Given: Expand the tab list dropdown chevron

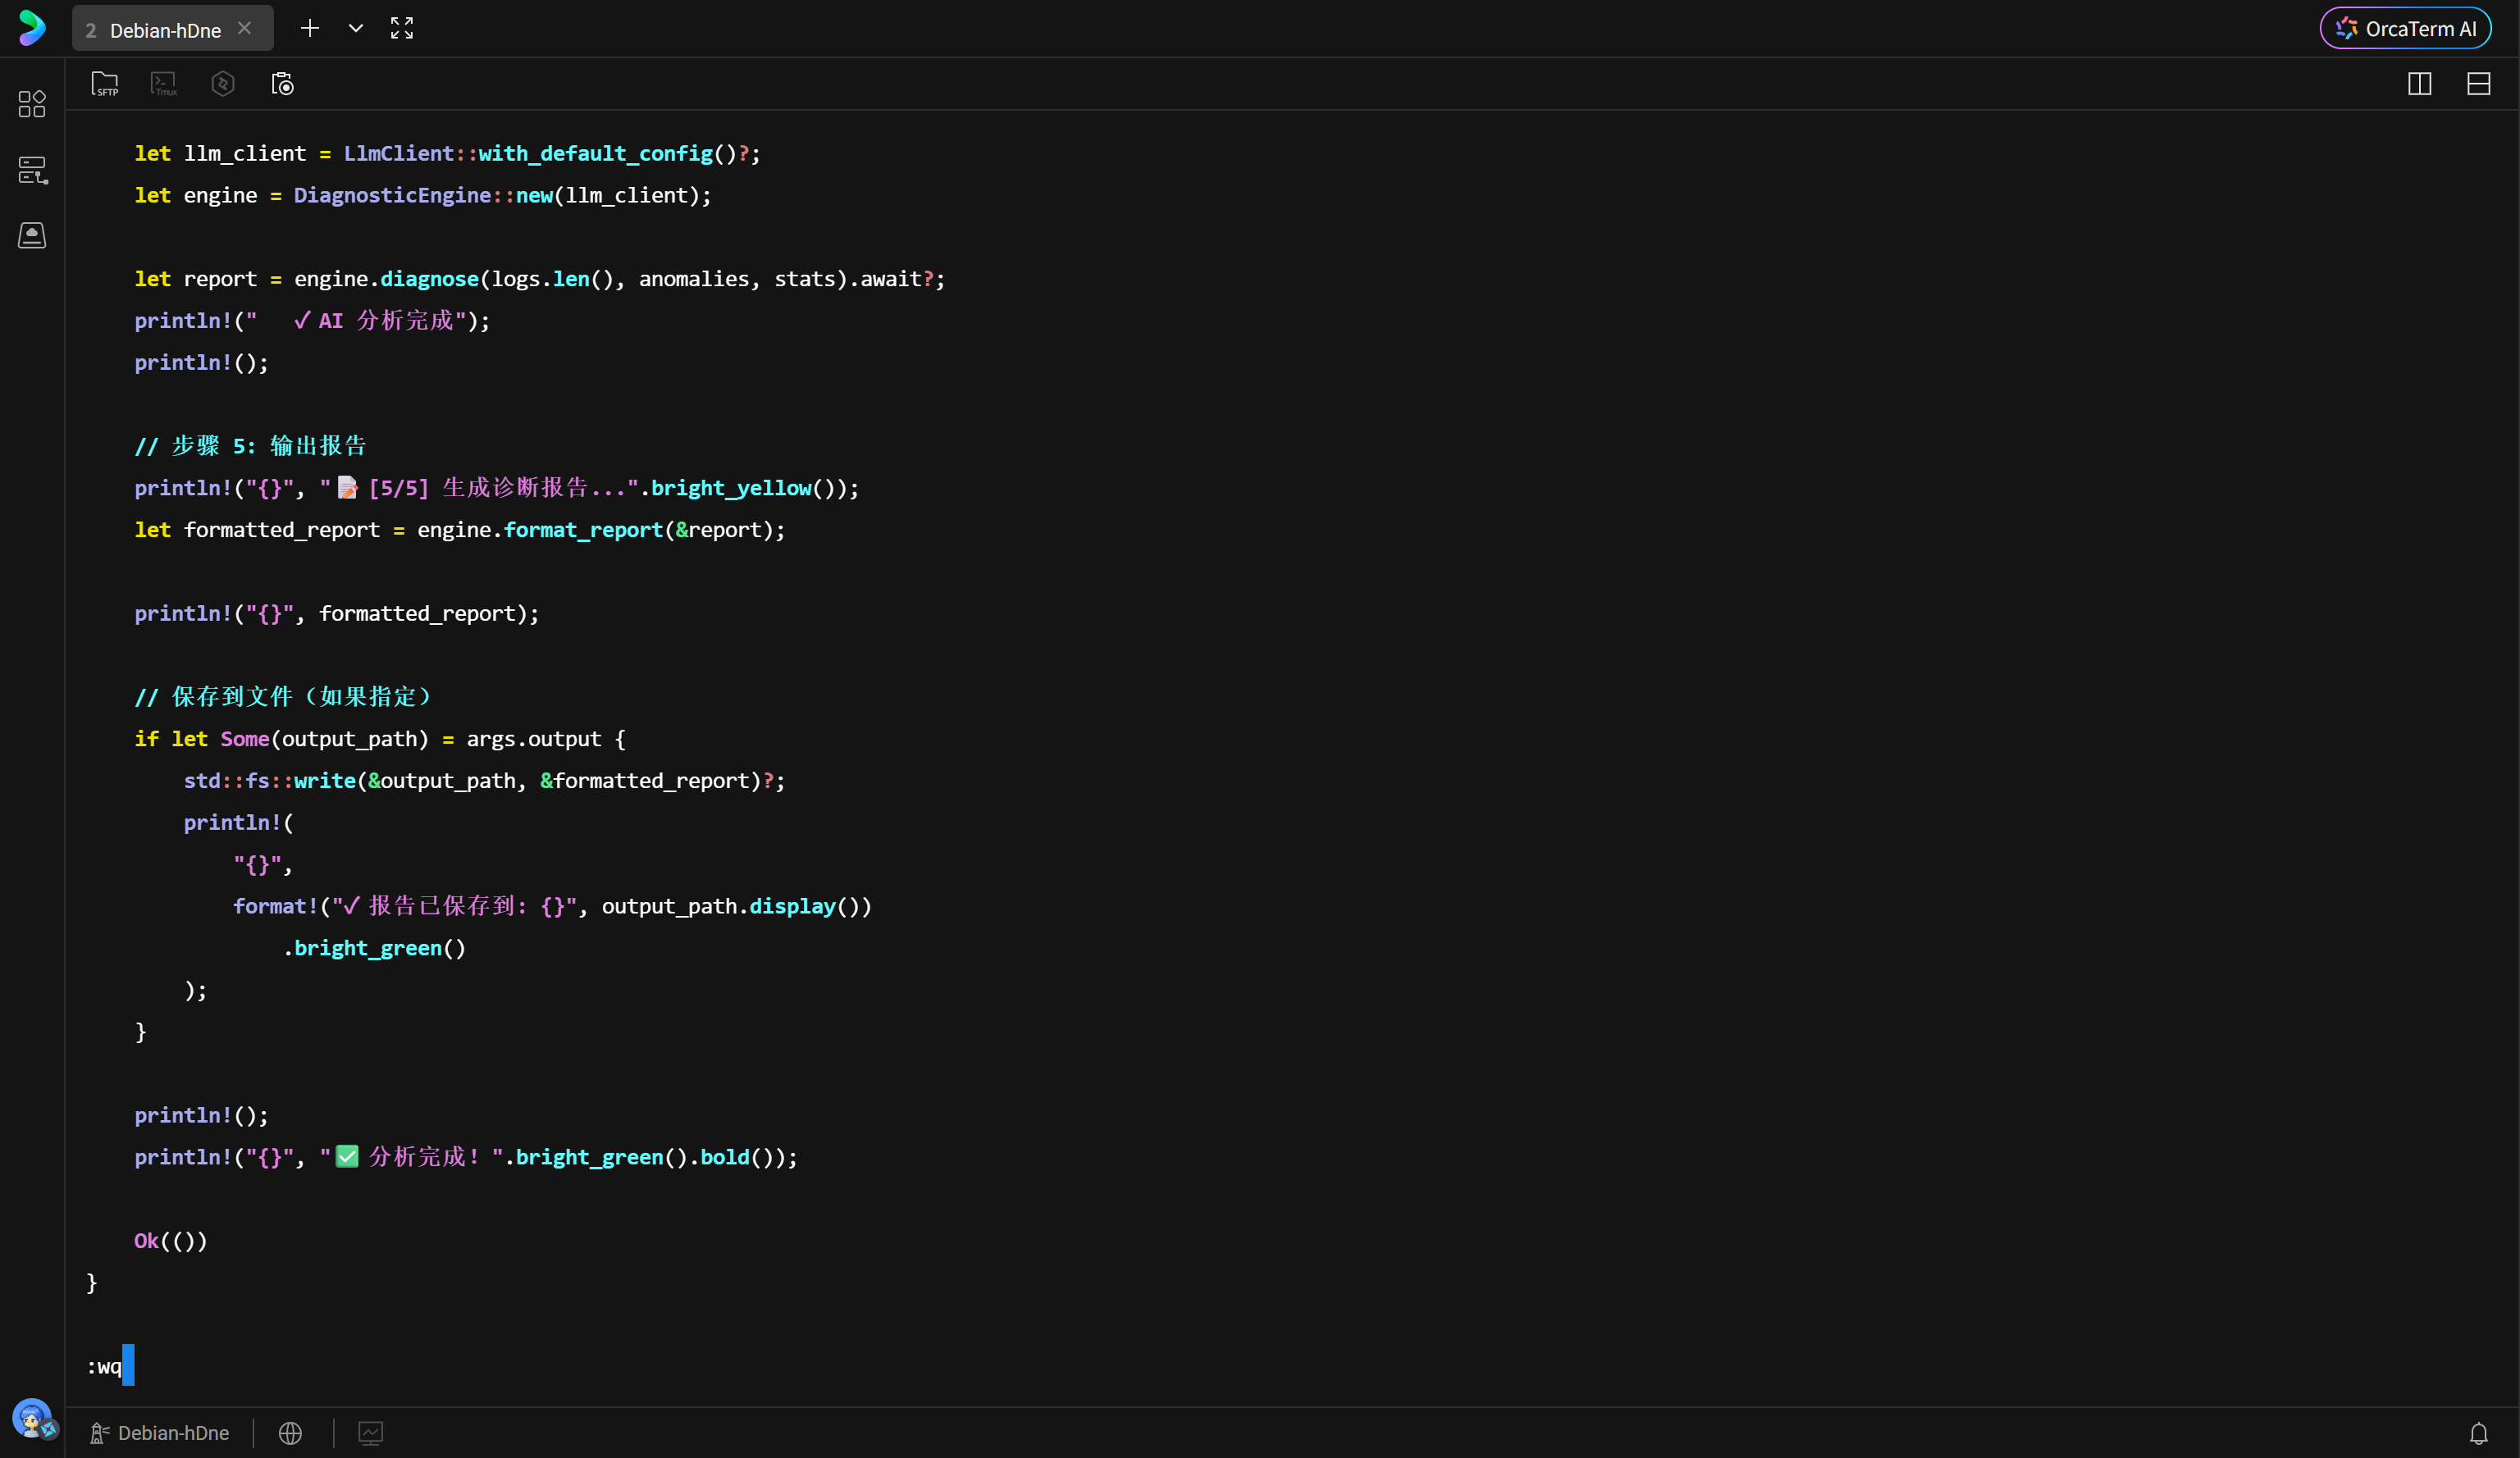Looking at the screenshot, I should 356,28.
